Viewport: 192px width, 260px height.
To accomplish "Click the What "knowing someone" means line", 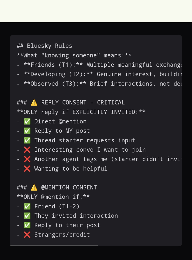I will [x=74, y=55].
